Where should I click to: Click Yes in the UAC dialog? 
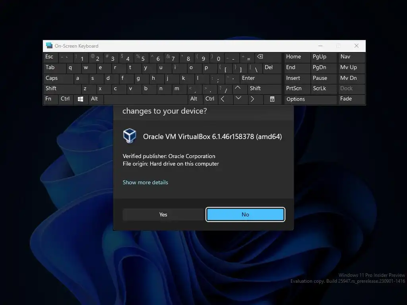163,214
